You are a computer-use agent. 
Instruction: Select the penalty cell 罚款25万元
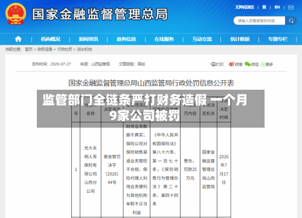(190, 170)
